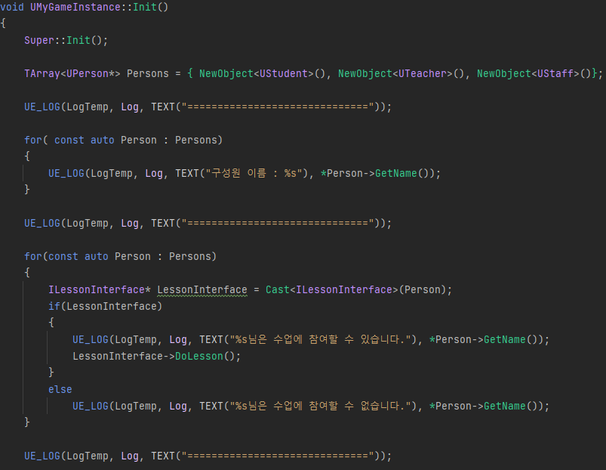
Task: Click 'for( const auto Person' in first loop
Action: coord(91,140)
